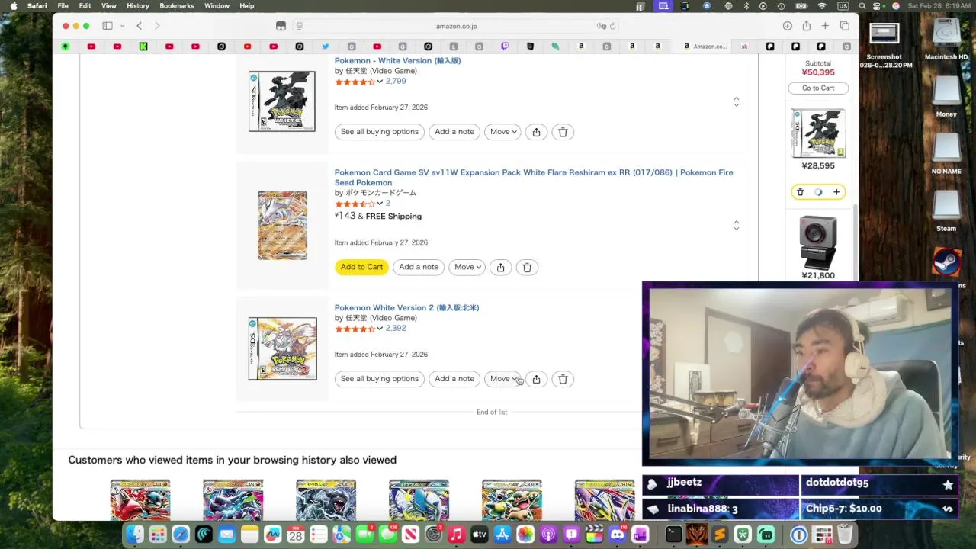Delete Pokemon White Version 2 from list

pyautogui.click(x=563, y=379)
